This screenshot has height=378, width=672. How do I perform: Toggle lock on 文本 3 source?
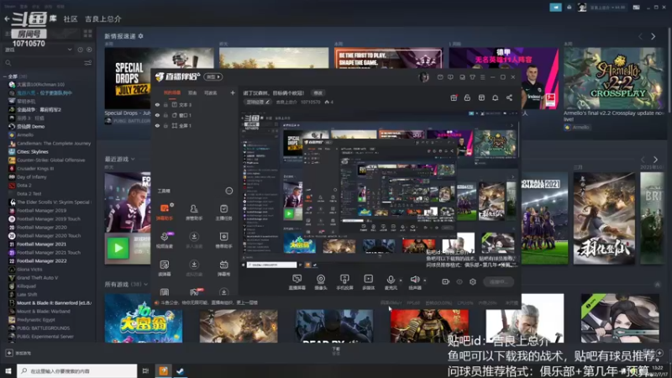pos(165,104)
